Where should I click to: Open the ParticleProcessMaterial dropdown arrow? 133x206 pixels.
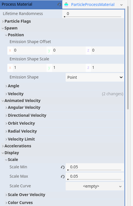(x=121, y=5)
